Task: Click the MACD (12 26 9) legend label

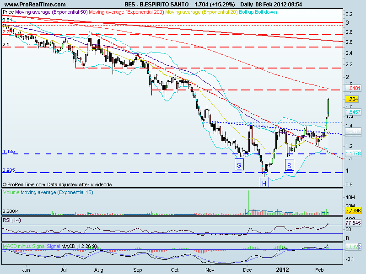Action: point(79,246)
